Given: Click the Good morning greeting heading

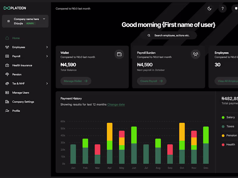Looking at the screenshot, I should point(168,25).
